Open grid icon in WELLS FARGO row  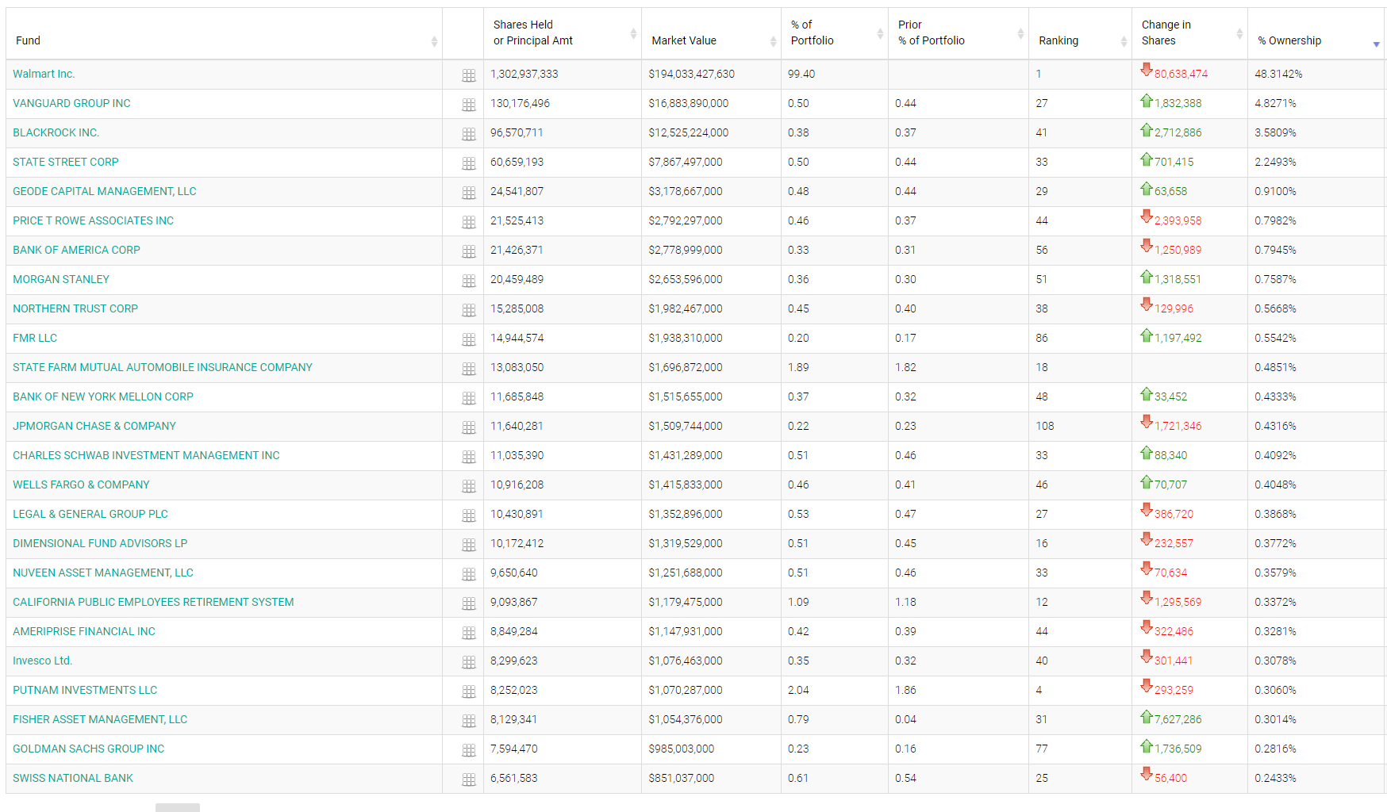(468, 486)
